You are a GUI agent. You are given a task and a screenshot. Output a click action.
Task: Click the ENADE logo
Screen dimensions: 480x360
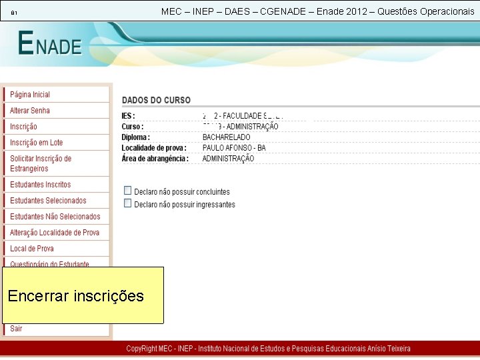[x=50, y=43]
